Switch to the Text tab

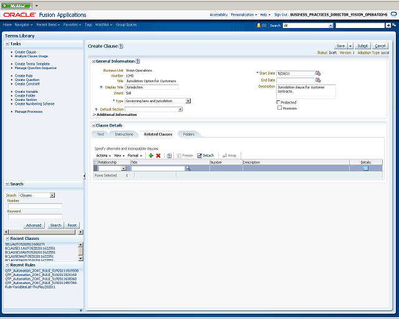pos(100,135)
